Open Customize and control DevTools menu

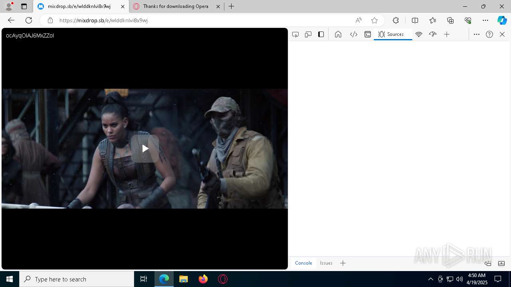(477, 34)
